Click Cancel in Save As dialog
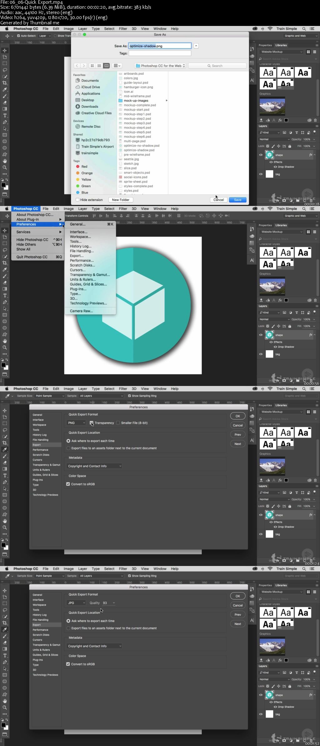The height and width of the screenshot is (746, 320). (219, 200)
